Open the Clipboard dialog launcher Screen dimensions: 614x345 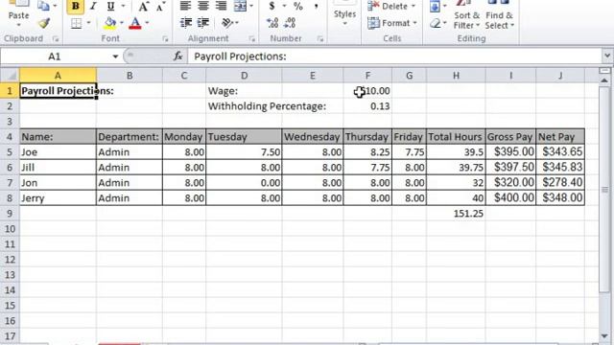tap(56, 38)
